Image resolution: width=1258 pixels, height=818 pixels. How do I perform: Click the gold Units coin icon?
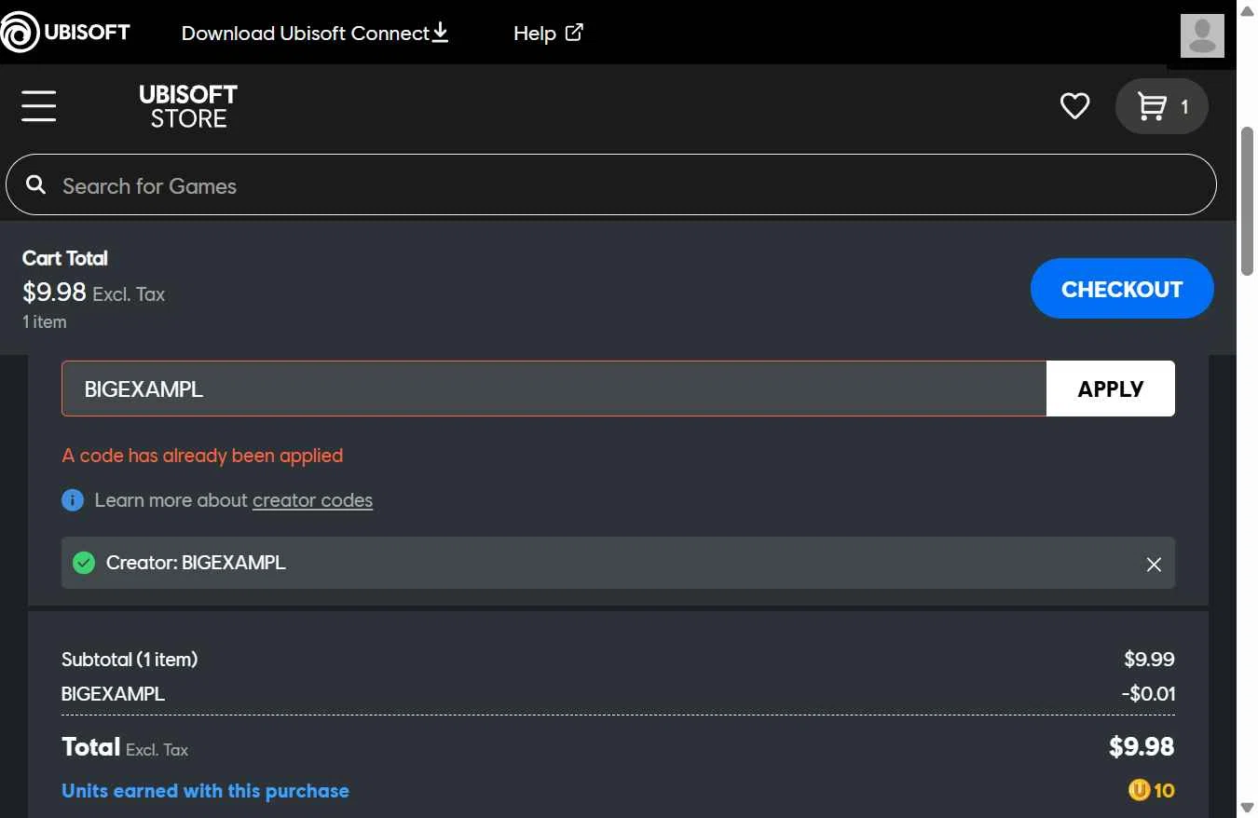pyautogui.click(x=1139, y=791)
